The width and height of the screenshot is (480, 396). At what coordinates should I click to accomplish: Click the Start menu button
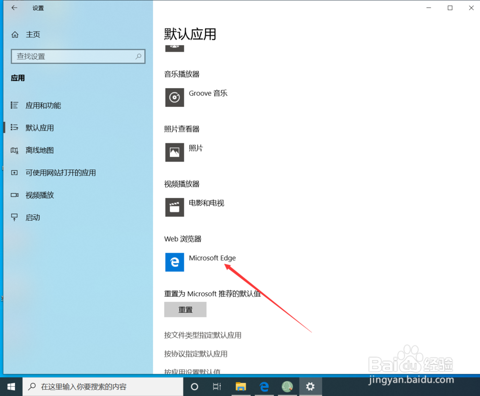(11, 386)
